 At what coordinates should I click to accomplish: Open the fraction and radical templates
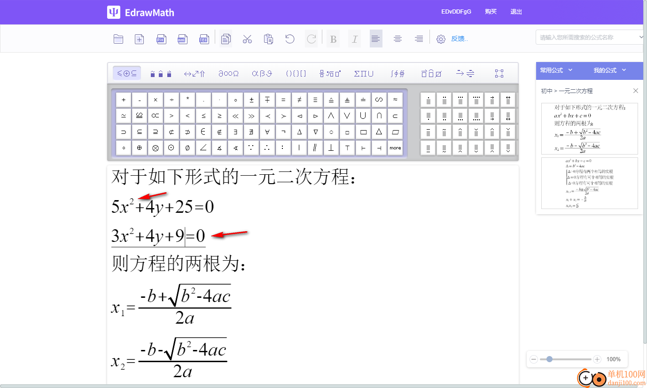(330, 73)
